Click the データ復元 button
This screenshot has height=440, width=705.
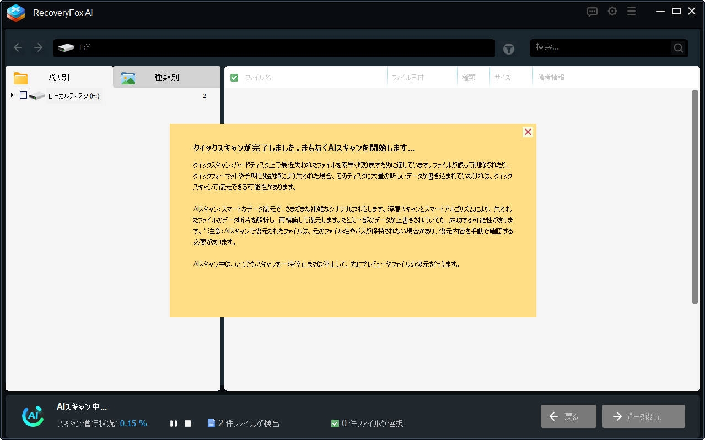tap(643, 416)
